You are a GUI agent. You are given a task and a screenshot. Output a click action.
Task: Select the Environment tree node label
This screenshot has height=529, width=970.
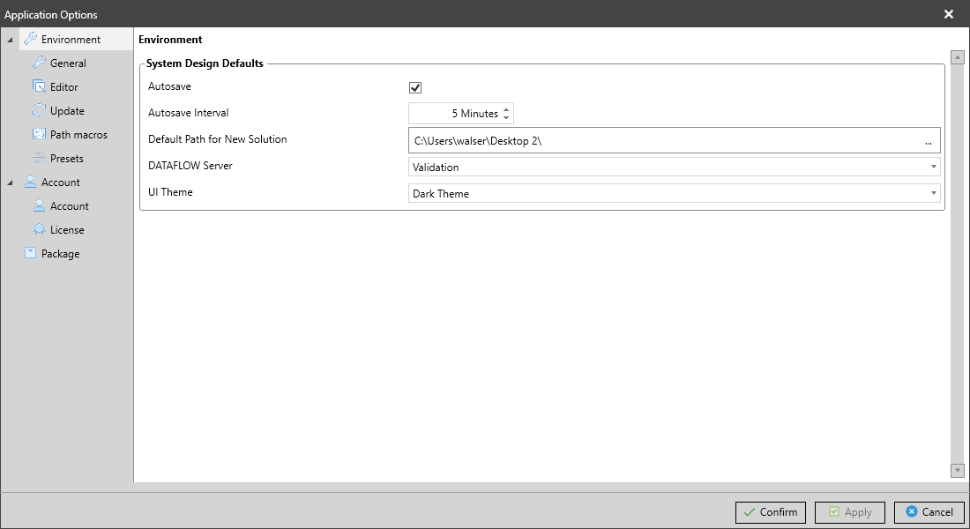pos(71,40)
